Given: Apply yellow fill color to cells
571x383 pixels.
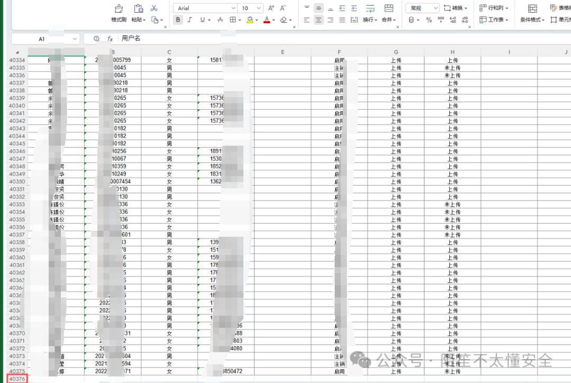Looking at the screenshot, I should click(x=250, y=20).
